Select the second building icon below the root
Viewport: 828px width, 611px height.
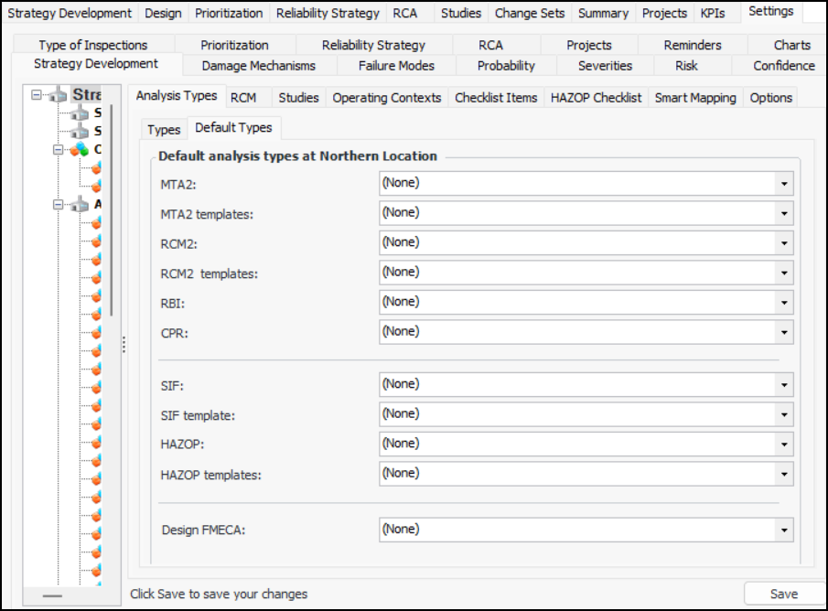pos(81,132)
